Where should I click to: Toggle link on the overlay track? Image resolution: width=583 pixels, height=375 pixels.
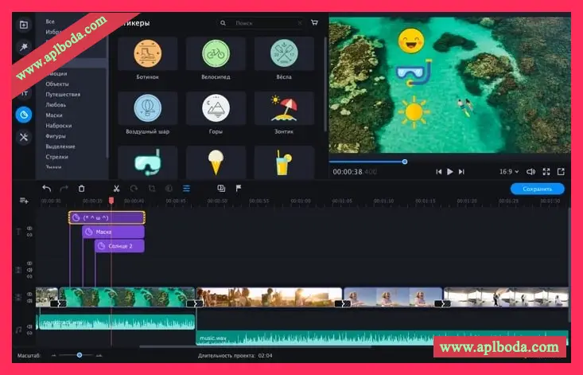29,277
